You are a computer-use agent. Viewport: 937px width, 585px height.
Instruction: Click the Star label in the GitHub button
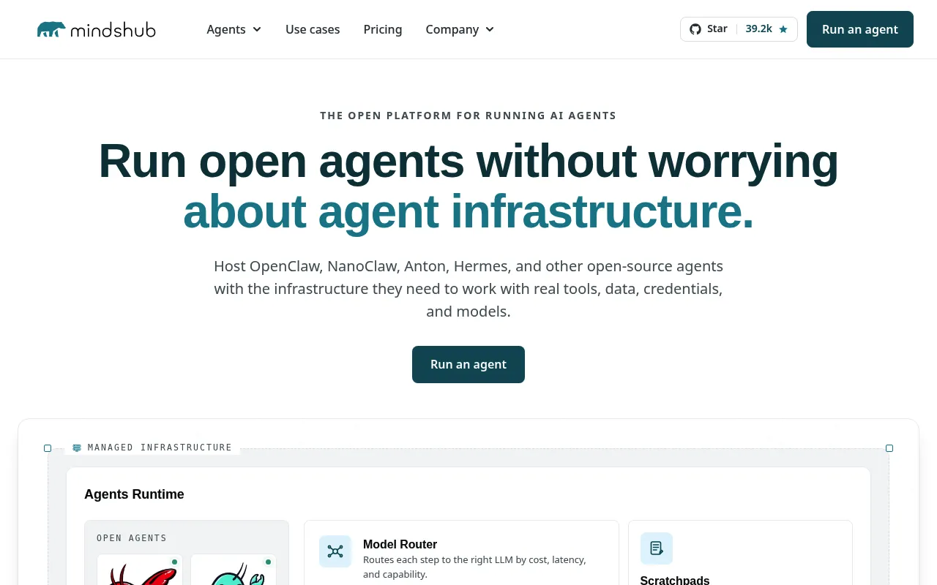(x=717, y=29)
